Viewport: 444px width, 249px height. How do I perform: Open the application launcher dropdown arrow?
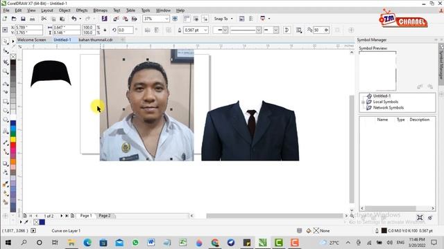click(269, 19)
